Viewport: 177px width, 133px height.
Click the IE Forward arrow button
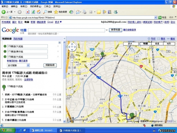click(20, 12)
